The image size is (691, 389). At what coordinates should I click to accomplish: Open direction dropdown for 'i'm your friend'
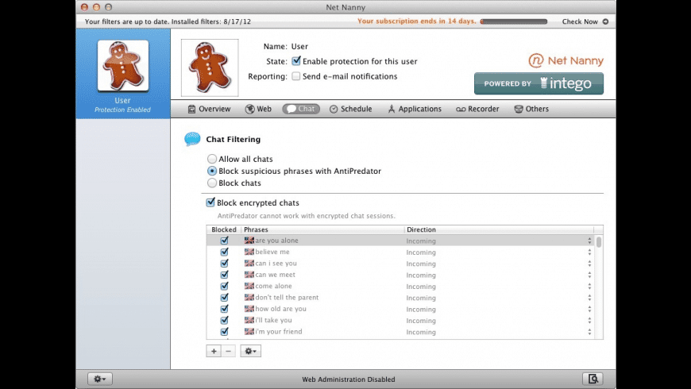point(589,332)
